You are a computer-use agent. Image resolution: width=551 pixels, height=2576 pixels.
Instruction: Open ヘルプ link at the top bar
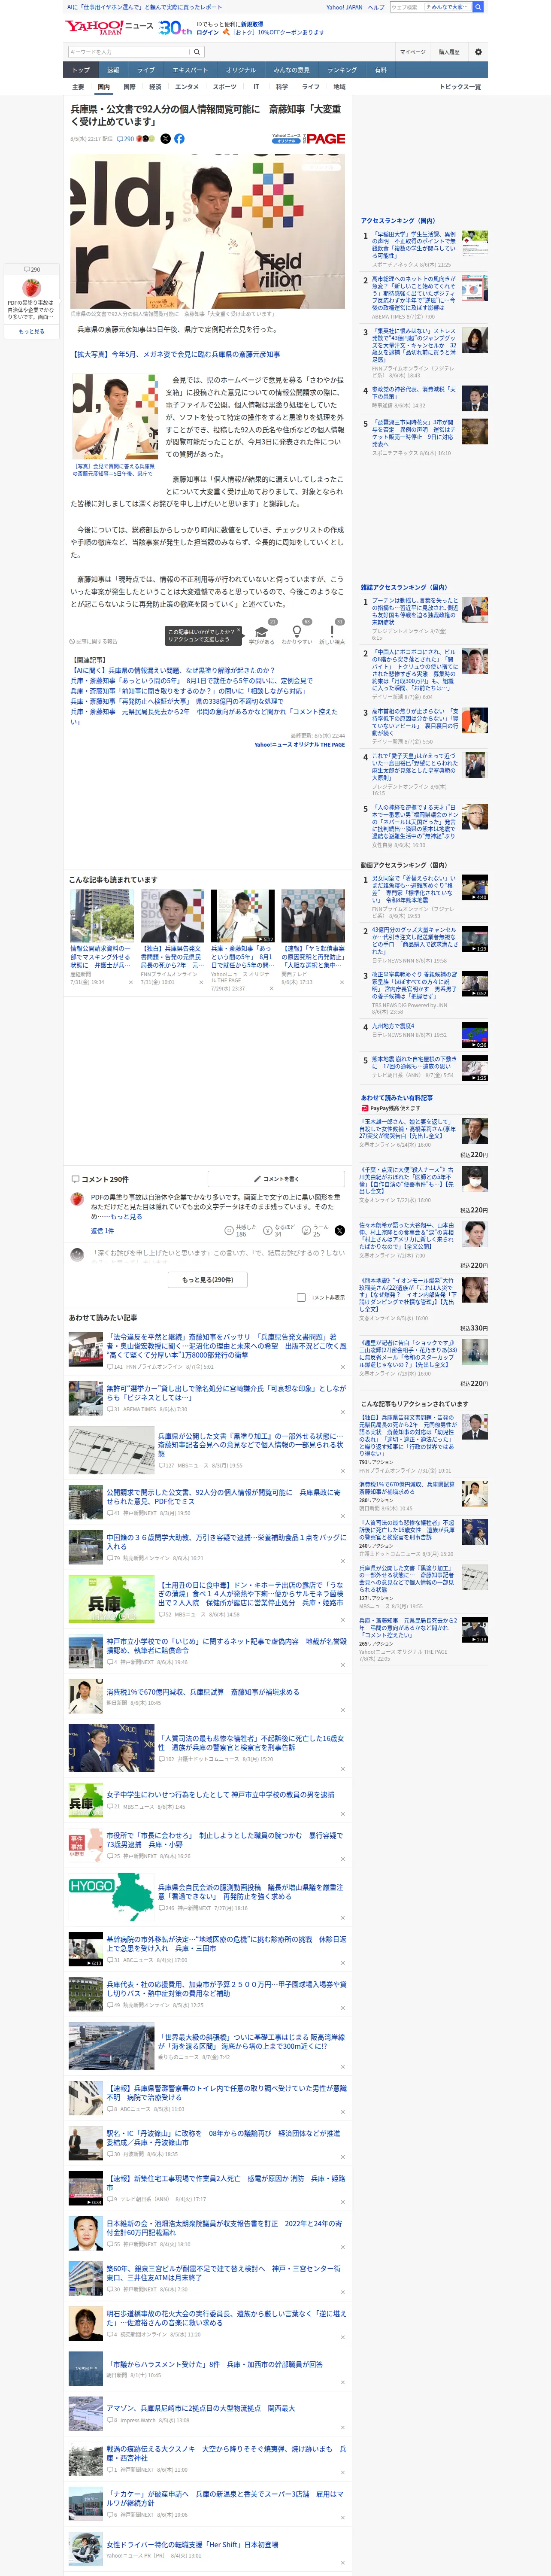(x=376, y=7)
